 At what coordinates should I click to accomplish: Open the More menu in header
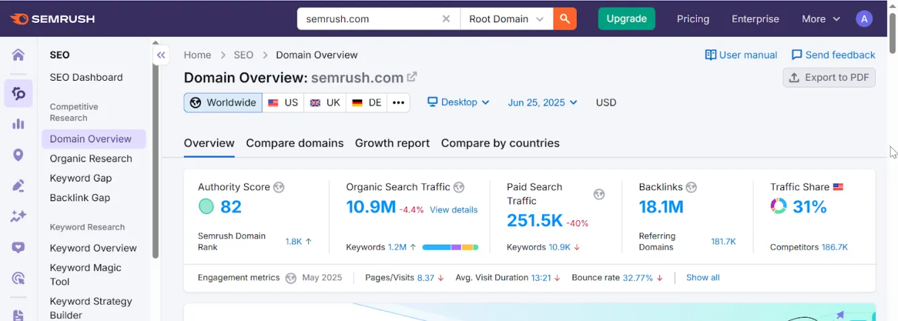(820, 19)
